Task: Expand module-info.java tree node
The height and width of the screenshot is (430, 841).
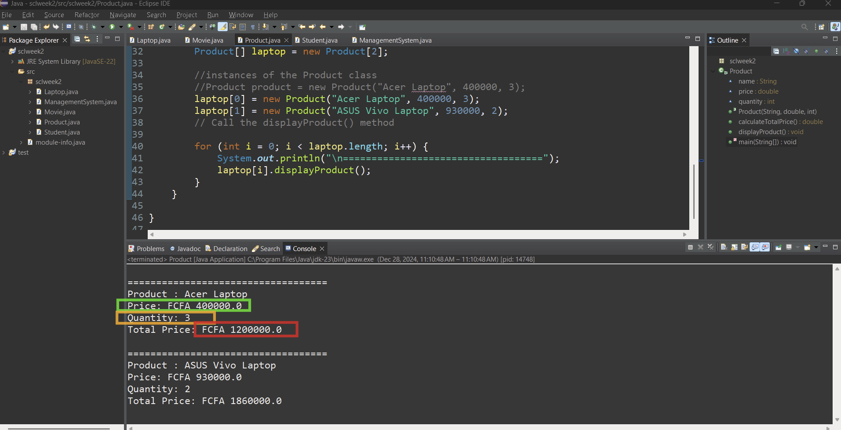Action: click(21, 142)
